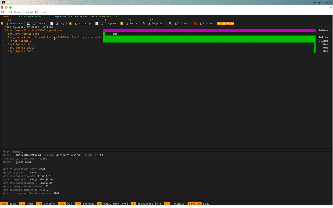The width and height of the screenshot is (333, 208).
Task: Click the span ID 259ecb82ea28942d
Action: pos(28,155)
